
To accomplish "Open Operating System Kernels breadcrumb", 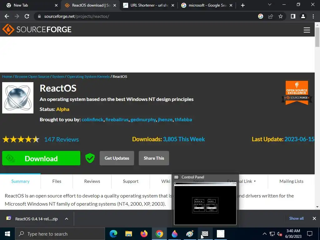I will (x=88, y=77).
